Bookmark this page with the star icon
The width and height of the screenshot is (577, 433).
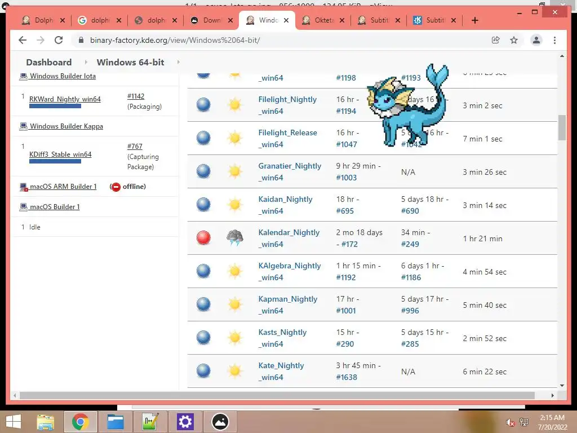click(x=514, y=40)
